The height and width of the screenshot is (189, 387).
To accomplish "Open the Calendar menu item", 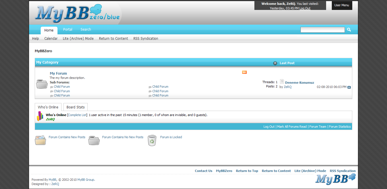I will [51, 39].
